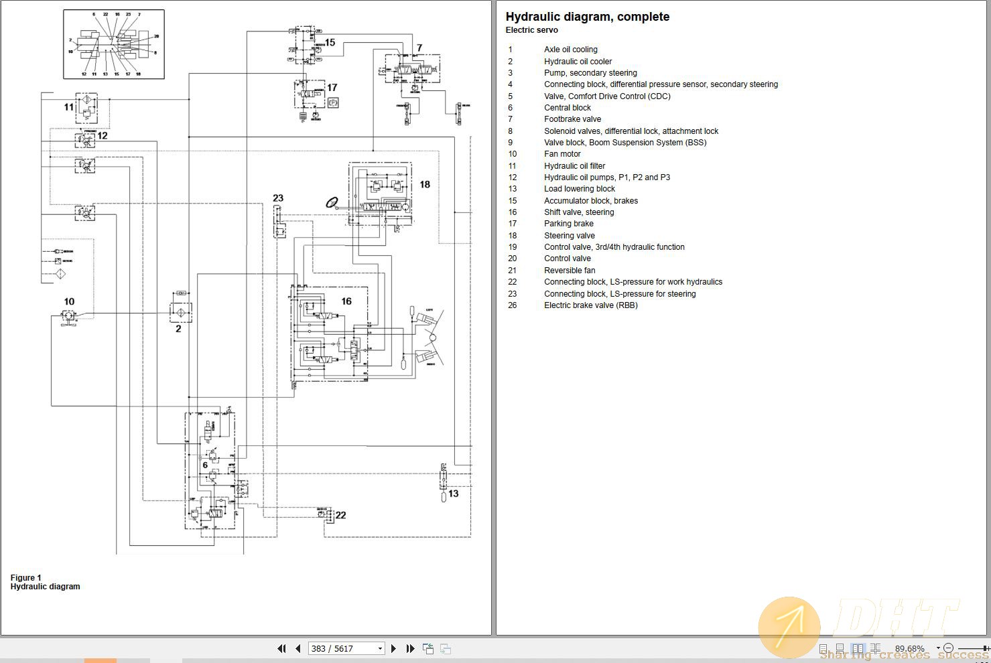This screenshot has height=663, width=991.
Task: Click 'Connecting block, LS-pressure for work hydraulics'
Action: tap(633, 282)
